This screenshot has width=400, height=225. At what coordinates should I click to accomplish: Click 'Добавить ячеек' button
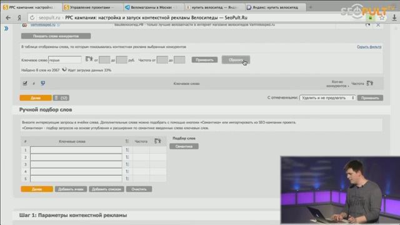click(71, 189)
